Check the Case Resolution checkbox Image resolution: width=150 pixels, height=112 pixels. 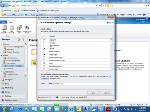click(44, 66)
